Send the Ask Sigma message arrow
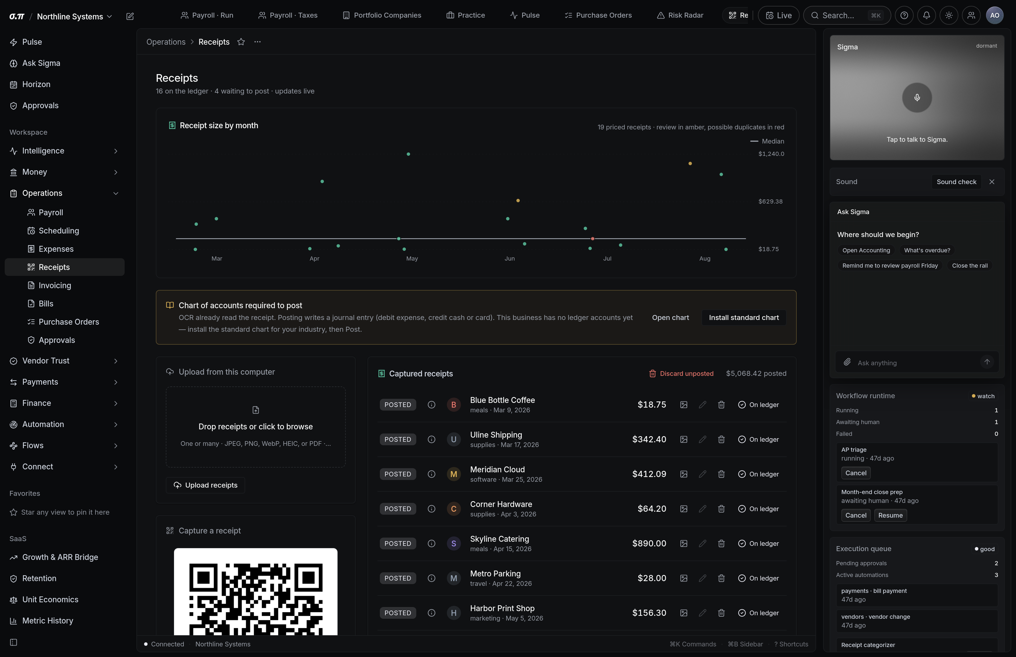1016x657 pixels. coord(987,362)
